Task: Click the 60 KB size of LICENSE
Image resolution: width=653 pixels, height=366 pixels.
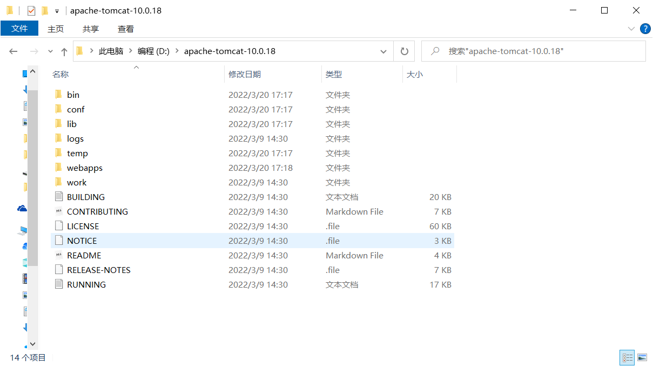Action: coord(441,226)
